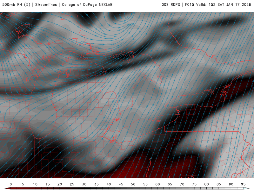254x190 pixels.
Task: Click the colorbar label "25"
Action: point(72,184)
